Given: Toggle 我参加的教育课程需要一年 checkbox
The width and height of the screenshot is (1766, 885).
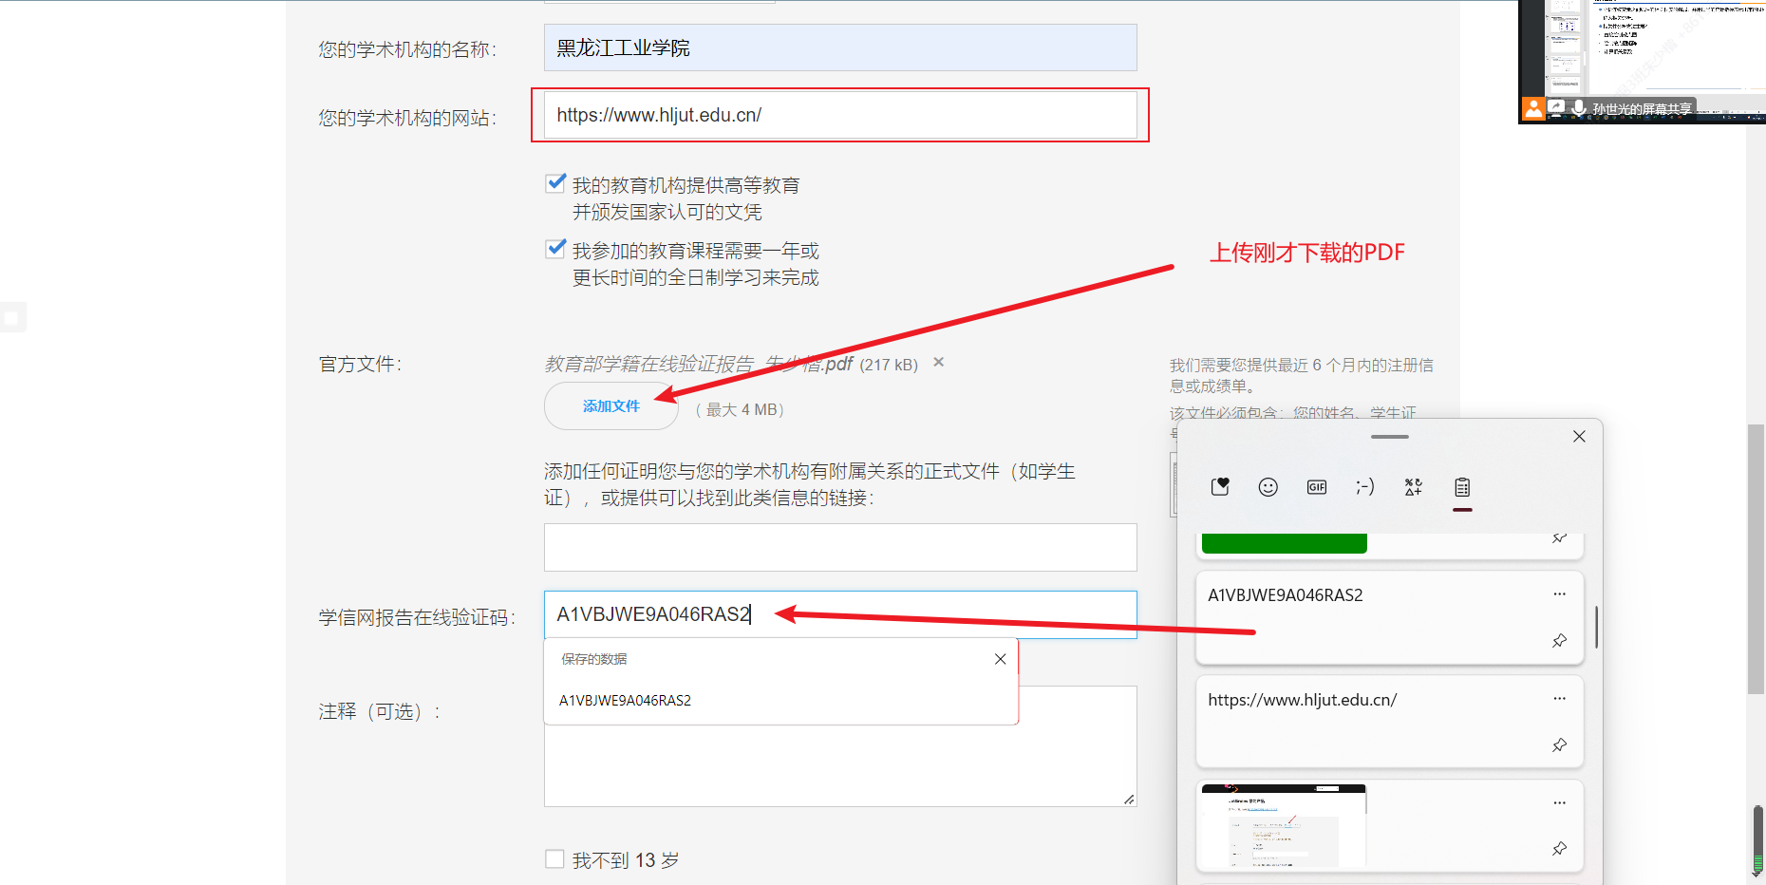Looking at the screenshot, I should 555,249.
